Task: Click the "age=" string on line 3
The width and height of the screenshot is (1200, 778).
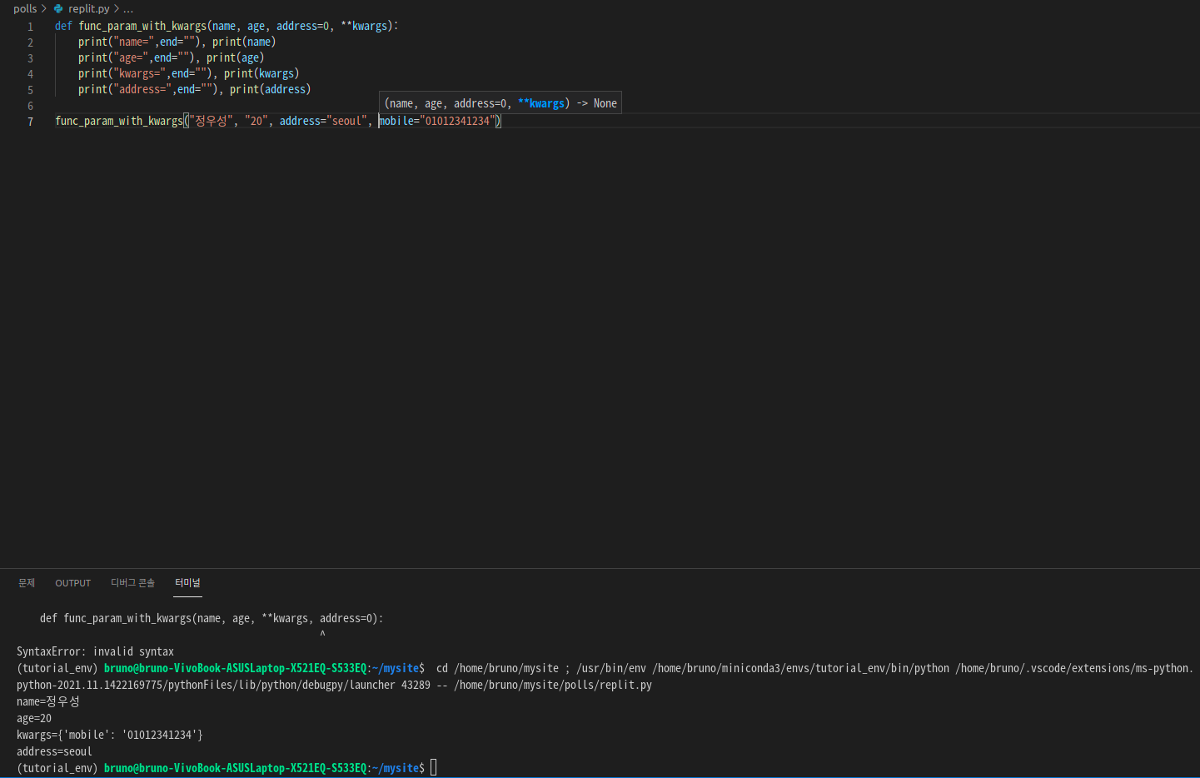Action: tap(131, 57)
